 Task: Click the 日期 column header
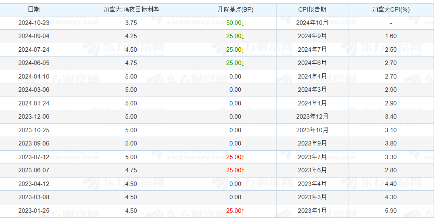(34, 10)
